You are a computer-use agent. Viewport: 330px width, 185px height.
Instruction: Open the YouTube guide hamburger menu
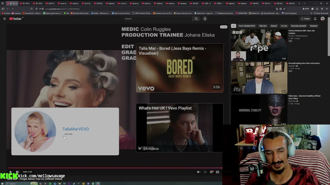click(x=4, y=19)
